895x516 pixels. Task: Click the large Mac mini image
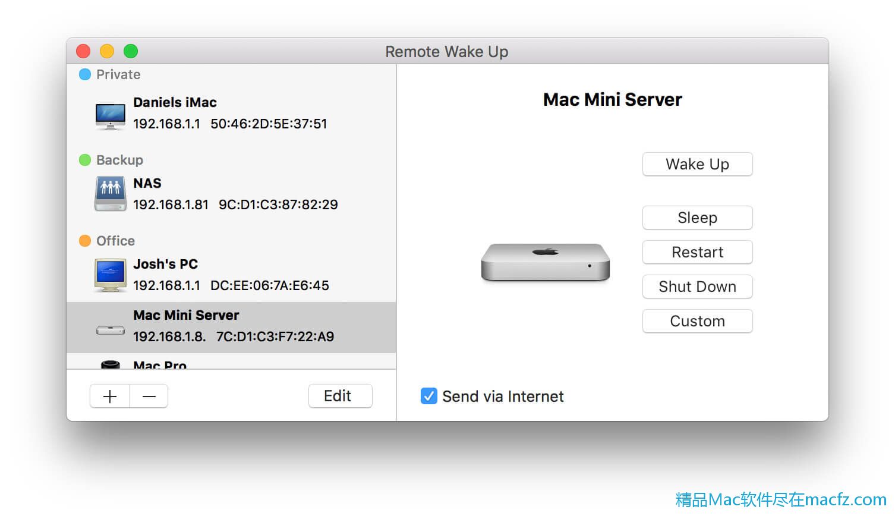coord(546,262)
